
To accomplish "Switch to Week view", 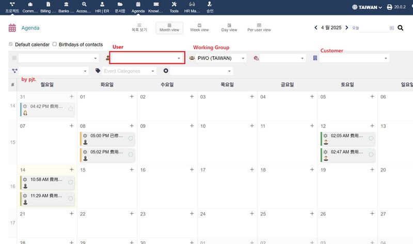I will (199, 27).
